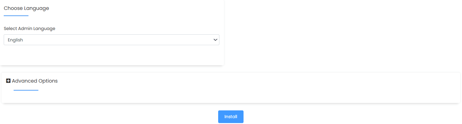Click the Choose Language heading
Screen dimensions: 462x124
[x=26, y=8]
